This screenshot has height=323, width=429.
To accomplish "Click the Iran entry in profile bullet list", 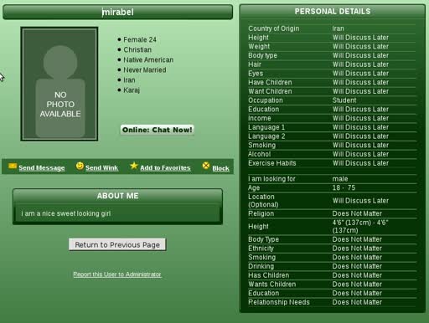I will (129, 80).
